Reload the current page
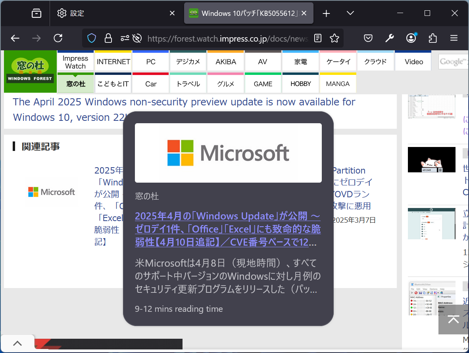 [58, 38]
